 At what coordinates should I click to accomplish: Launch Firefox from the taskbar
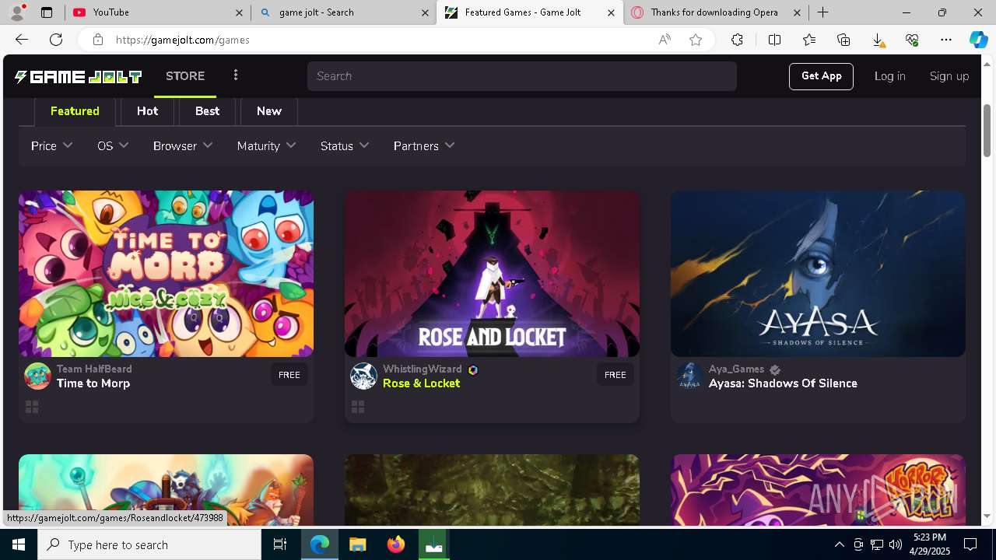tap(396, 544)
